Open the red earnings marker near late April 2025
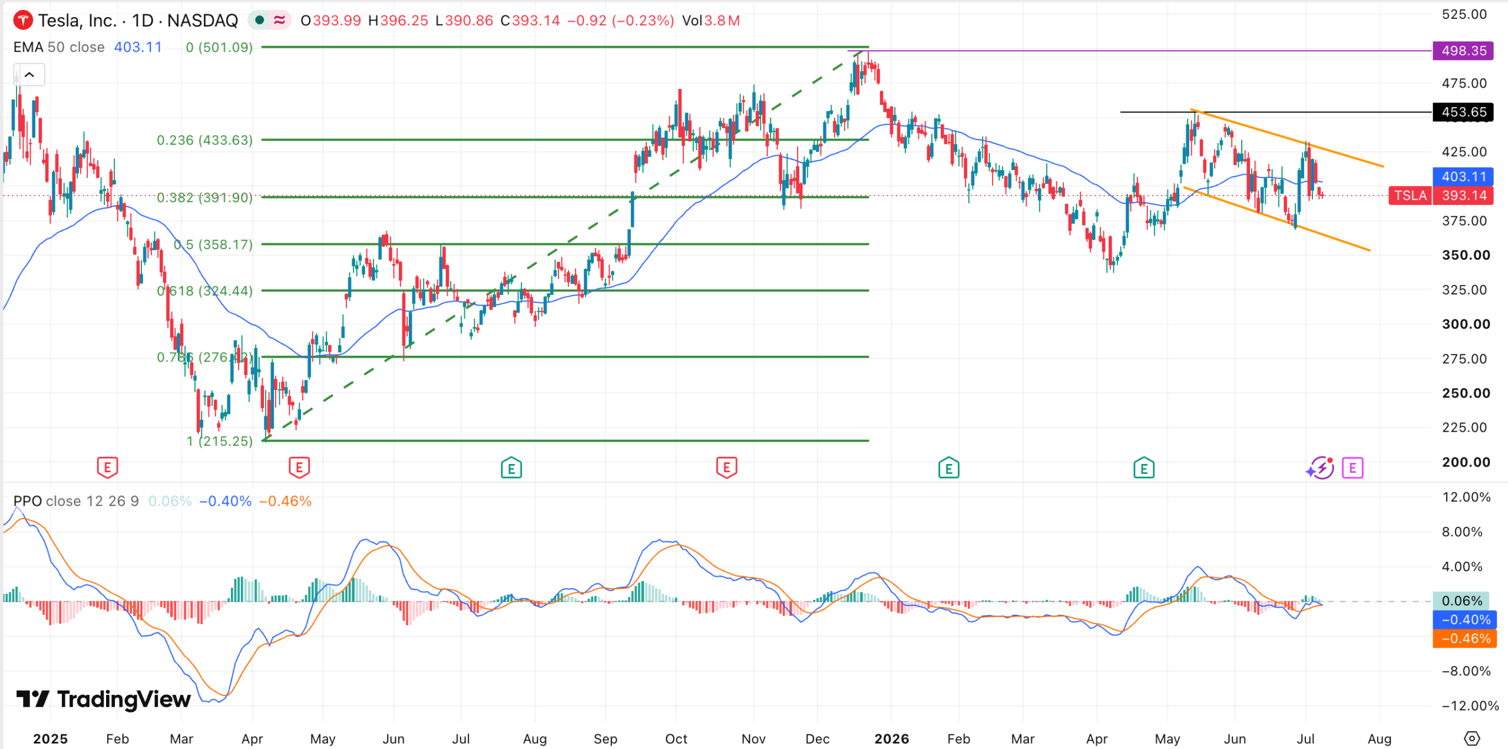This screenshot has width=1508, height=749. click(299, 468)
